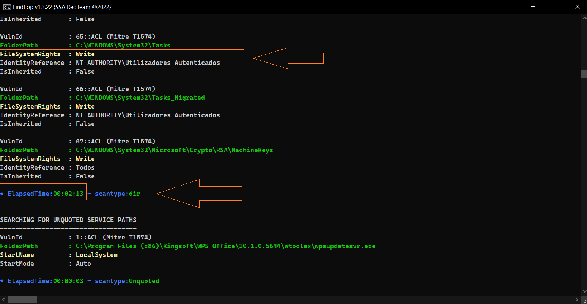Click the MachineKeys folder path line
The image size is (587, 304).
174,150
